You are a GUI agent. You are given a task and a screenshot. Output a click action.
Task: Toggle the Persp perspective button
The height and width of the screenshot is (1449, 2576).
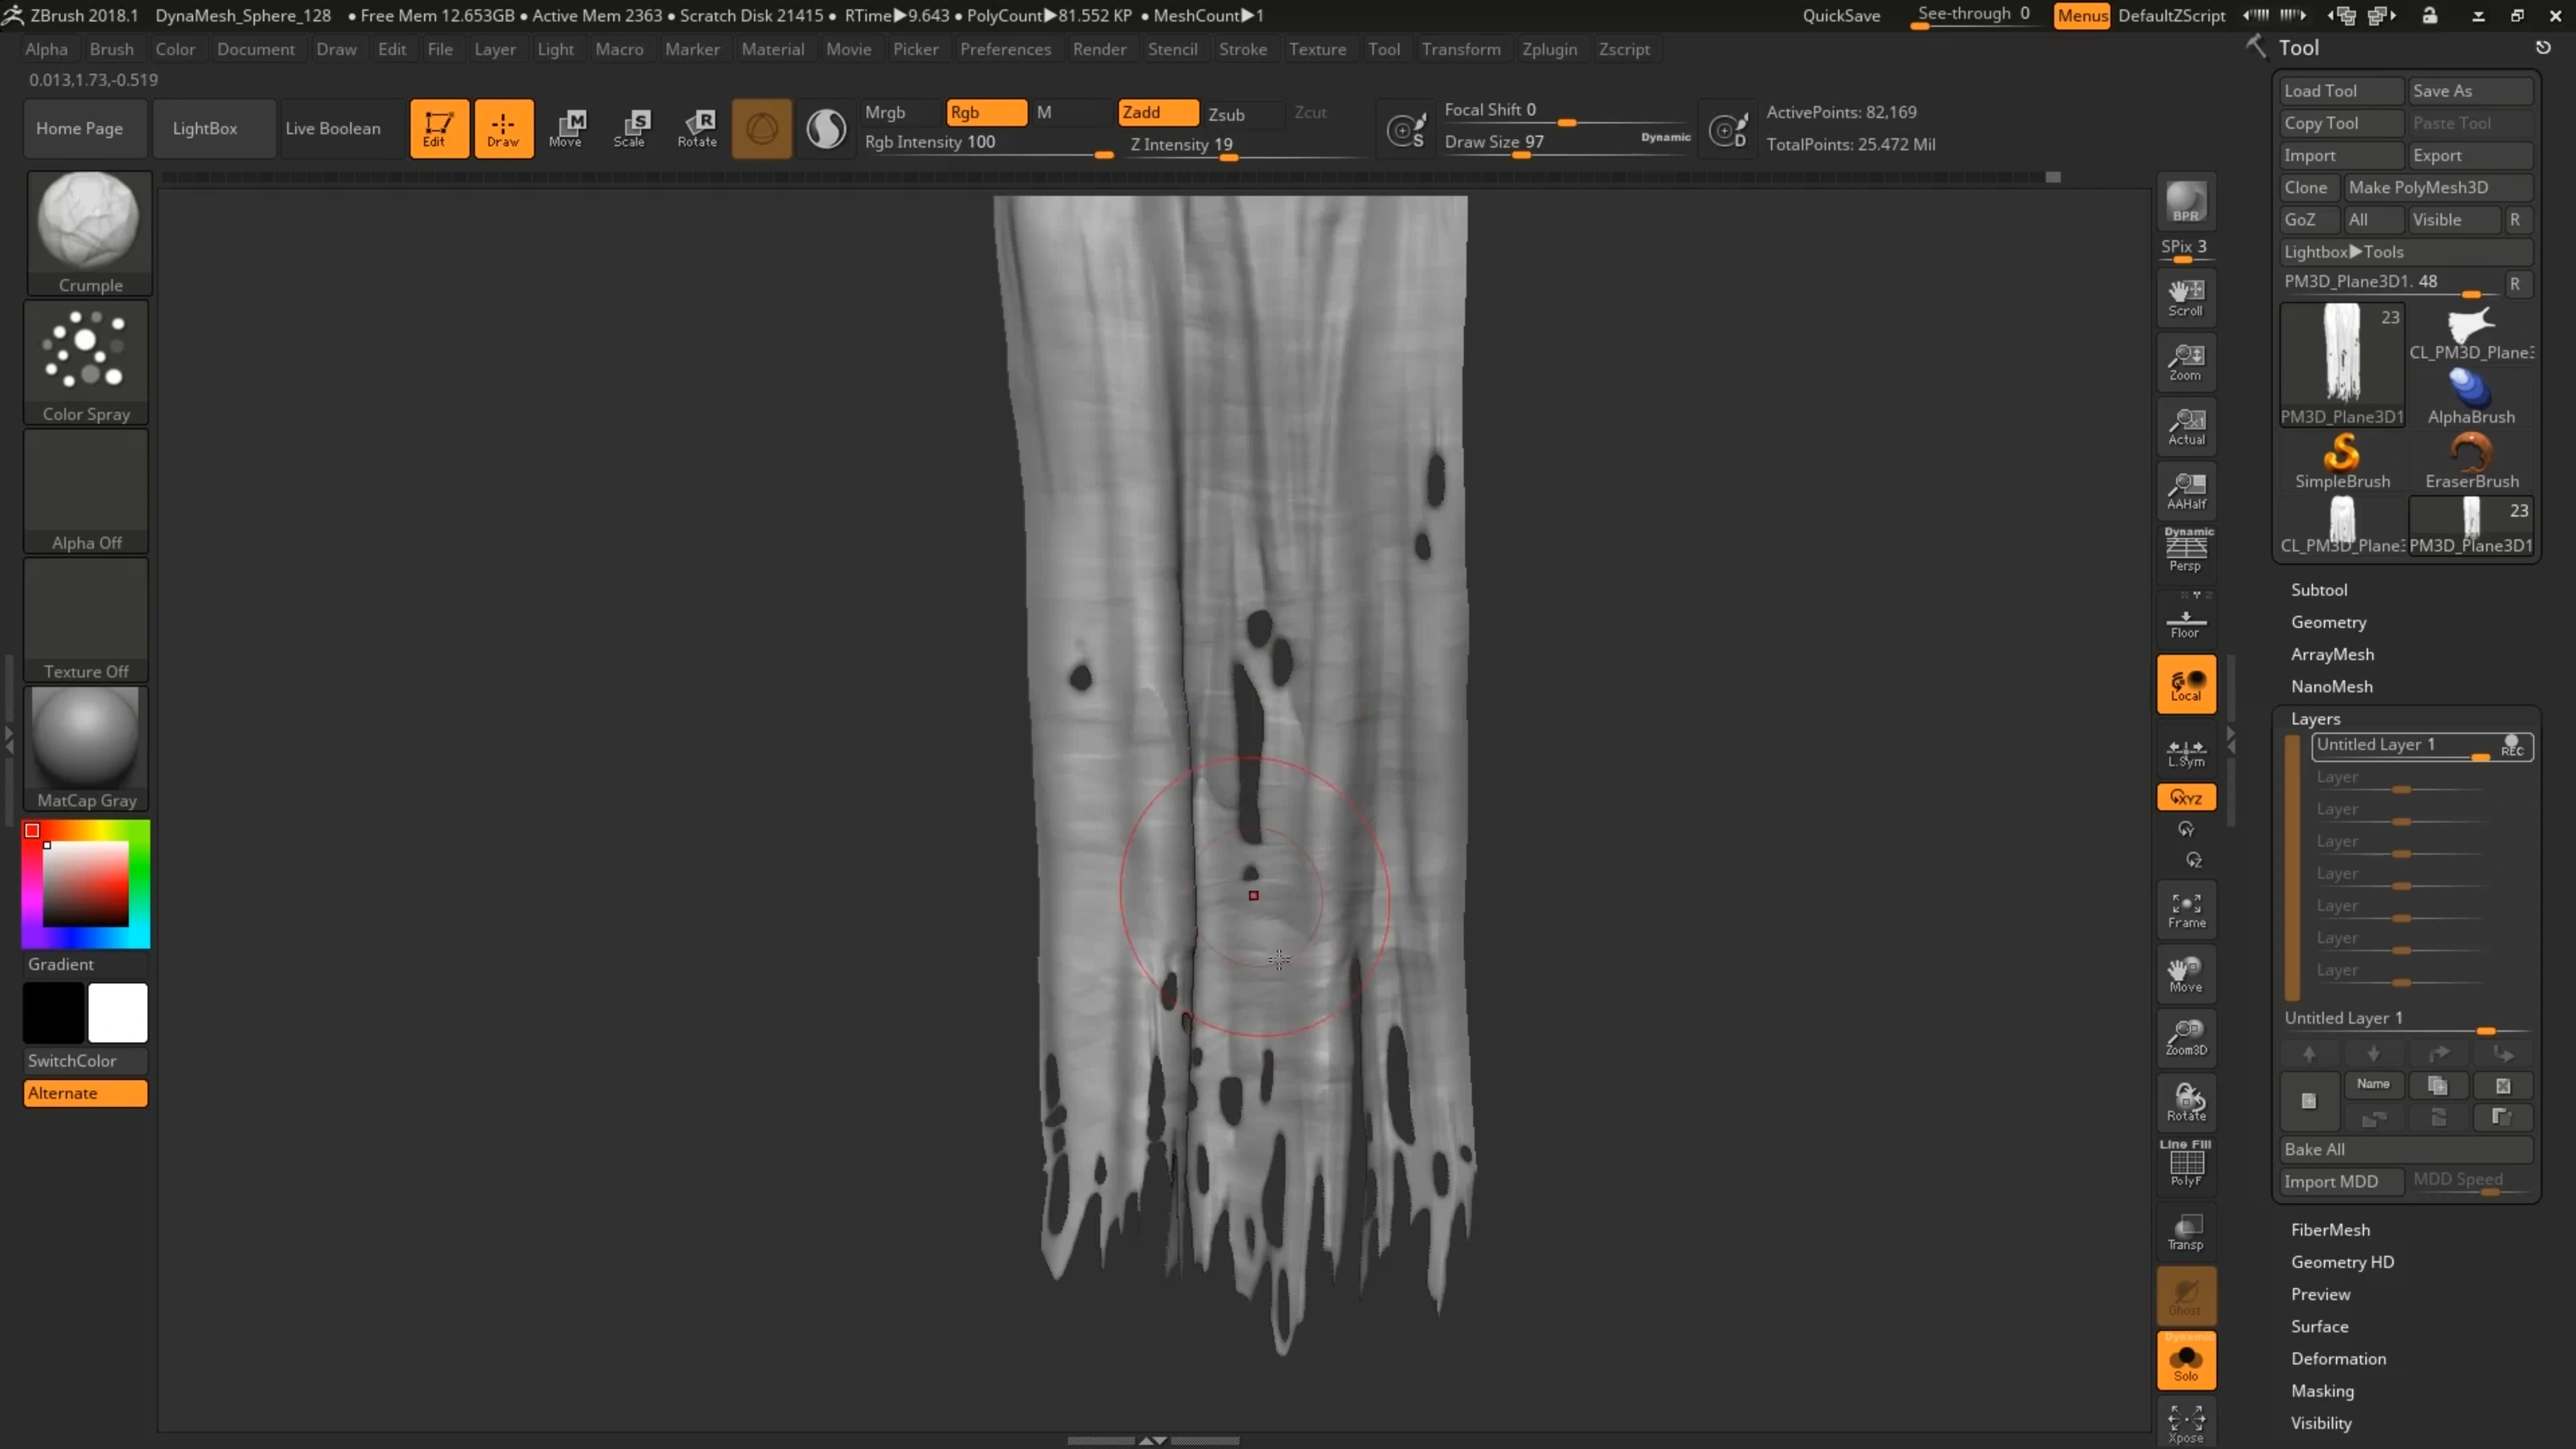pyautogui.click(x=2186, y=550)
